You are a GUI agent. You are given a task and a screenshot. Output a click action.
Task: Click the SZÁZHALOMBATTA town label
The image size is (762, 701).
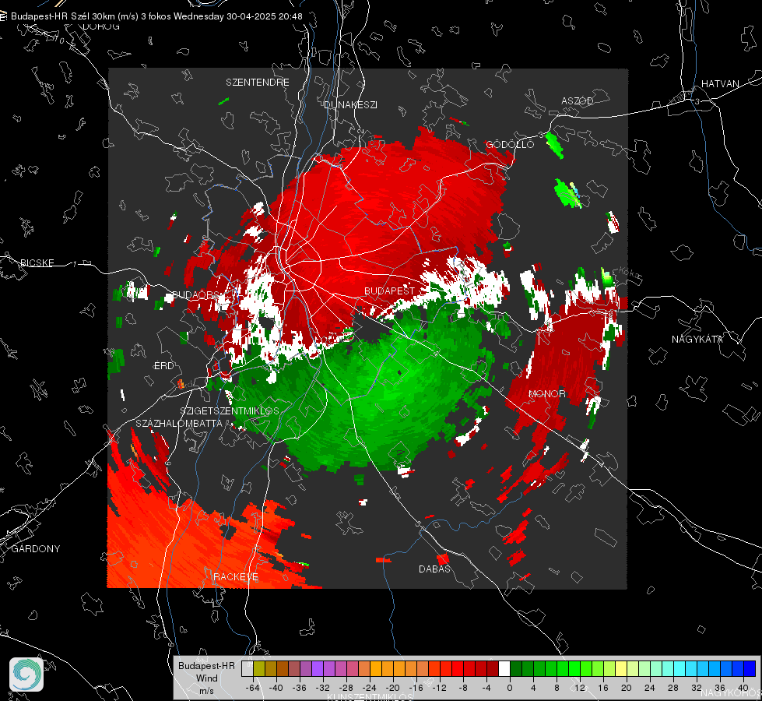179,423
